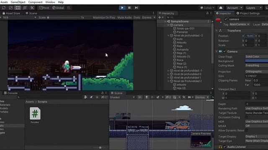Lock the Hierarchy panel

(207, 13)
